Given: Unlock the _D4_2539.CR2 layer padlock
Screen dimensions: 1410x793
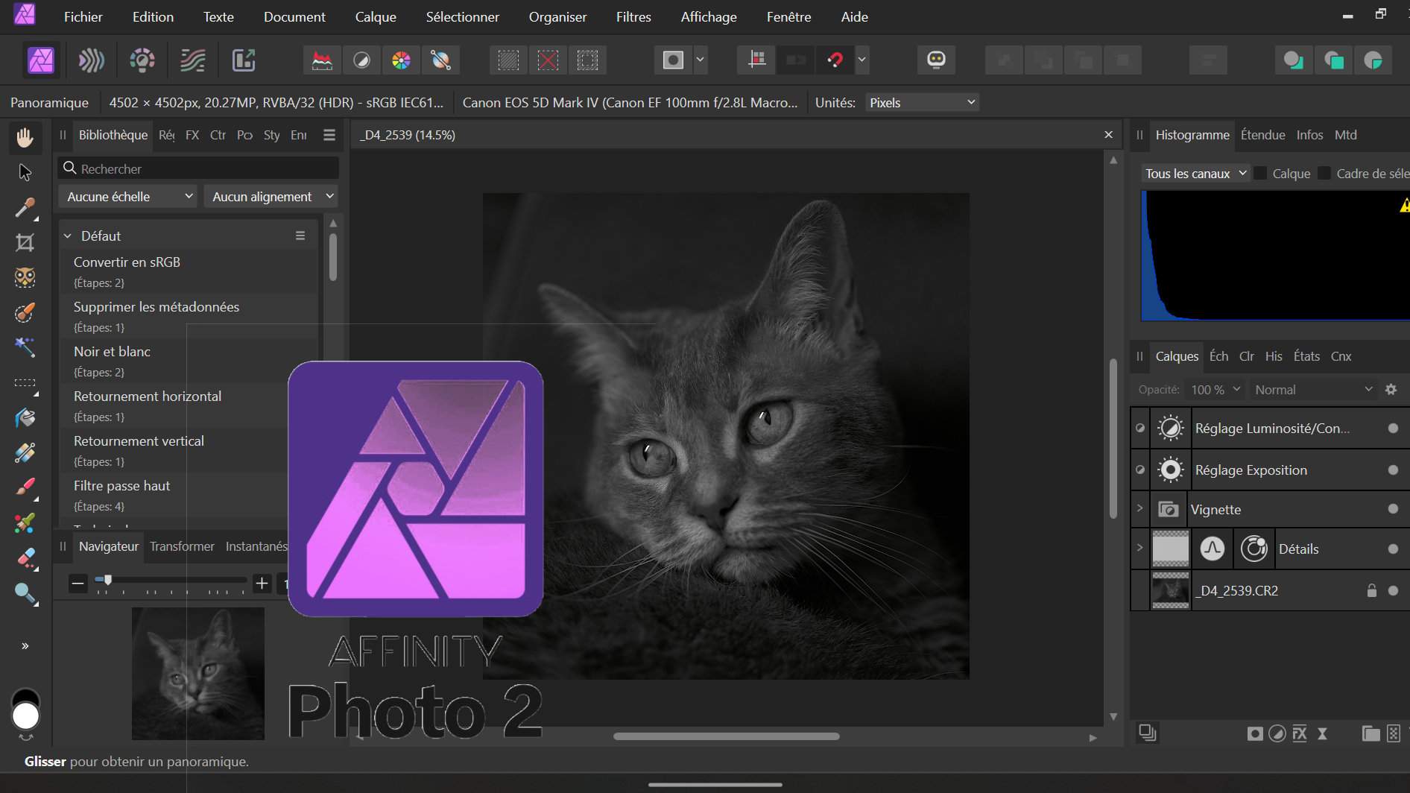Looking at the screenshot, I should (x=1371, y=590).
